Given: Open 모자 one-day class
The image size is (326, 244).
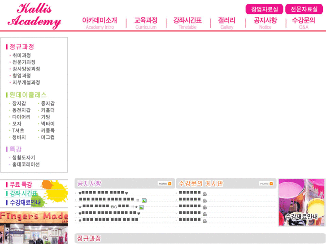Looking at the screenshot, I should 17,124.
